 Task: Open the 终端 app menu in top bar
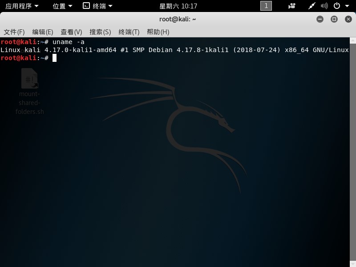(x=97, y=6)
